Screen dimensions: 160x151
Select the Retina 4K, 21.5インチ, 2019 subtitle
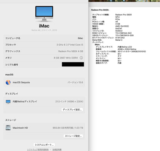[x=44, y=30]
